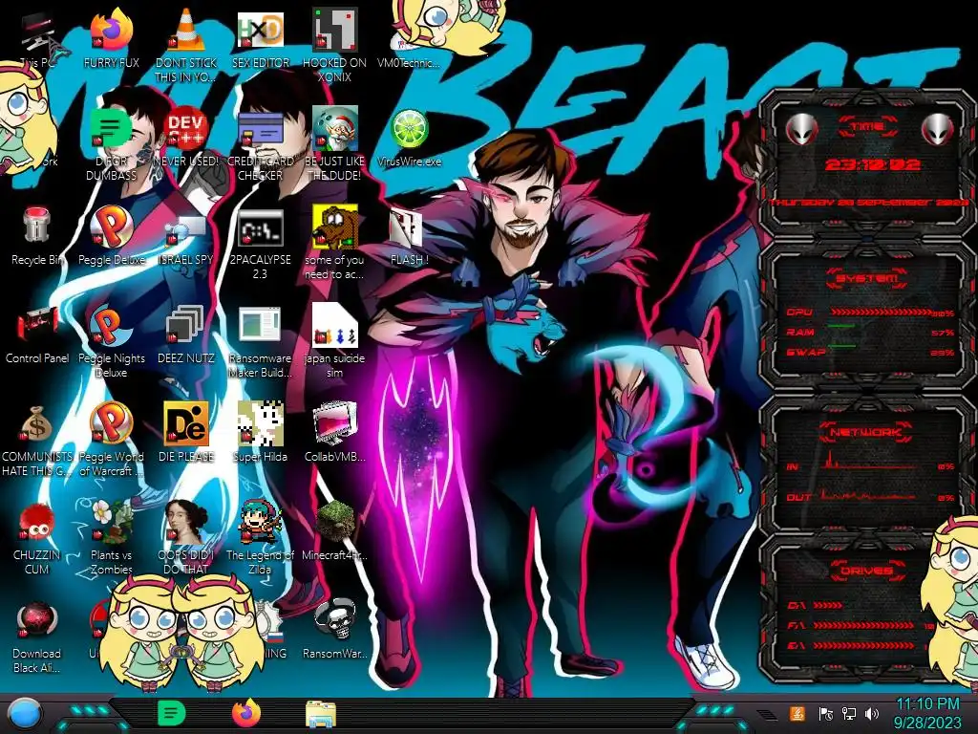978x734 pixels.
Task: Open the RansomWar... skull icon
Action: [x=334, y=619]
